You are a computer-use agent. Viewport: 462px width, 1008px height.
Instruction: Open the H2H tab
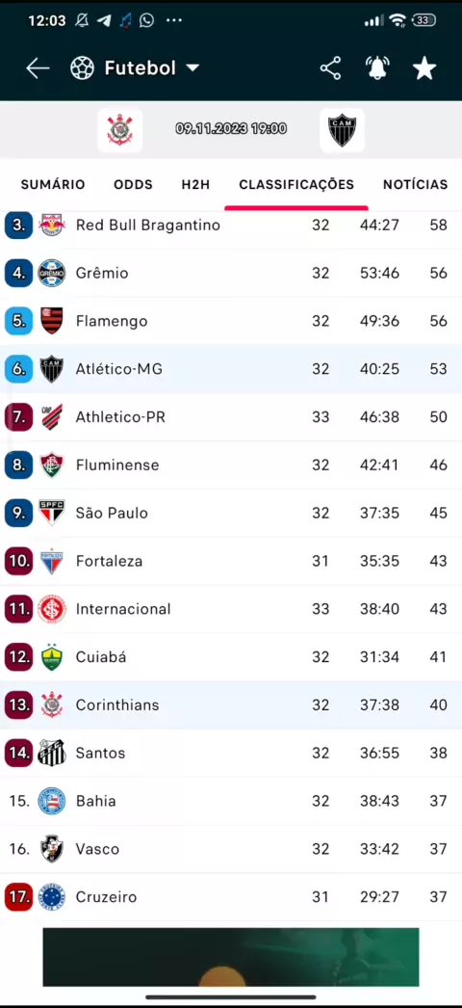pos(195,184)
